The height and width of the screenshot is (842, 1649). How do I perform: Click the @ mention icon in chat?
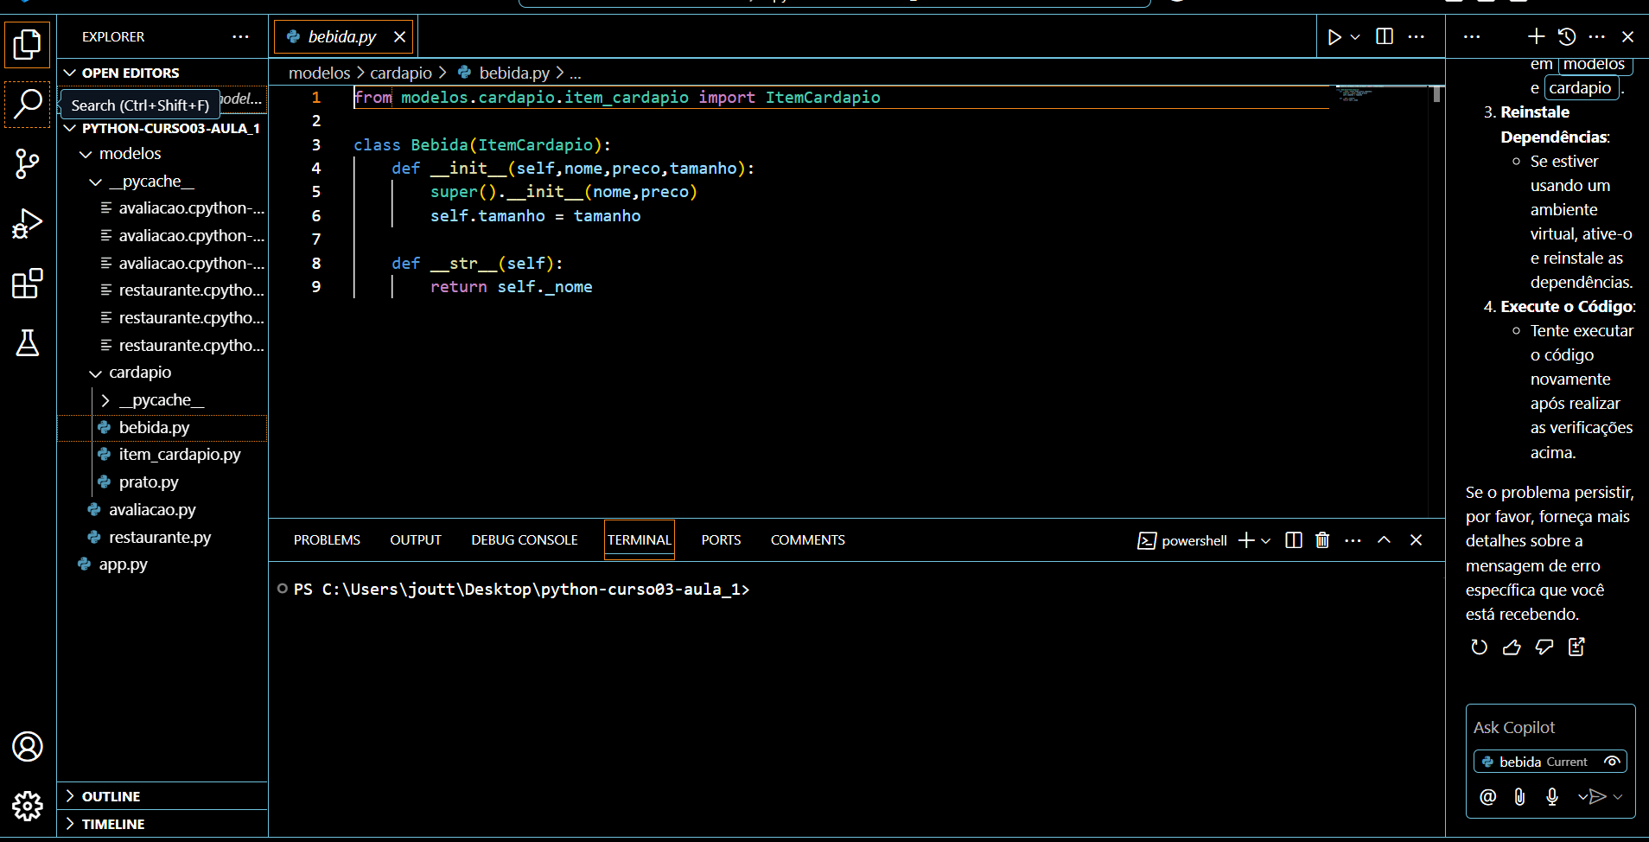click(x=1487, y=797)
